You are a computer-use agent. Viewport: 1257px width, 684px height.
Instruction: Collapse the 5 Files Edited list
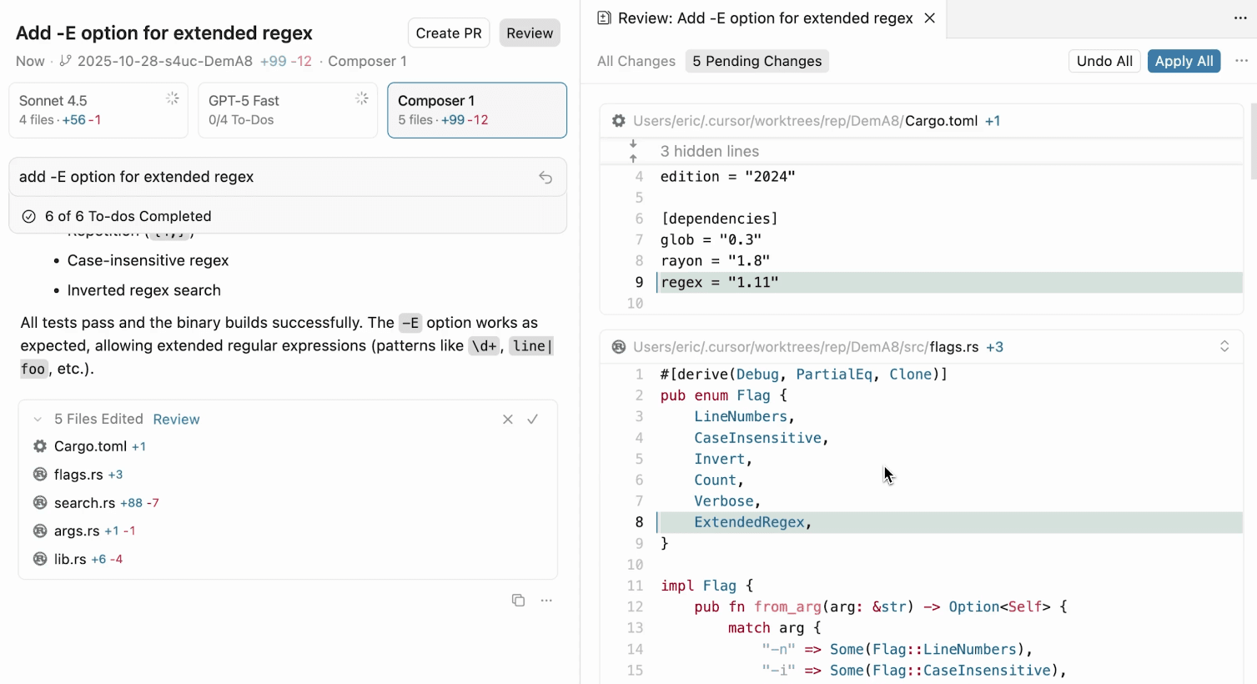(38, 420)
